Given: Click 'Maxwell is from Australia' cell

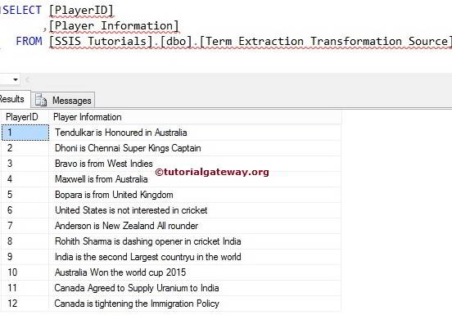Looking at the screenshot, I should [x=195, y=179].
